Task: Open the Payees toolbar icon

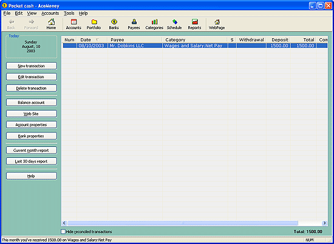Action: pyautogui.click(x=134, y=22)
